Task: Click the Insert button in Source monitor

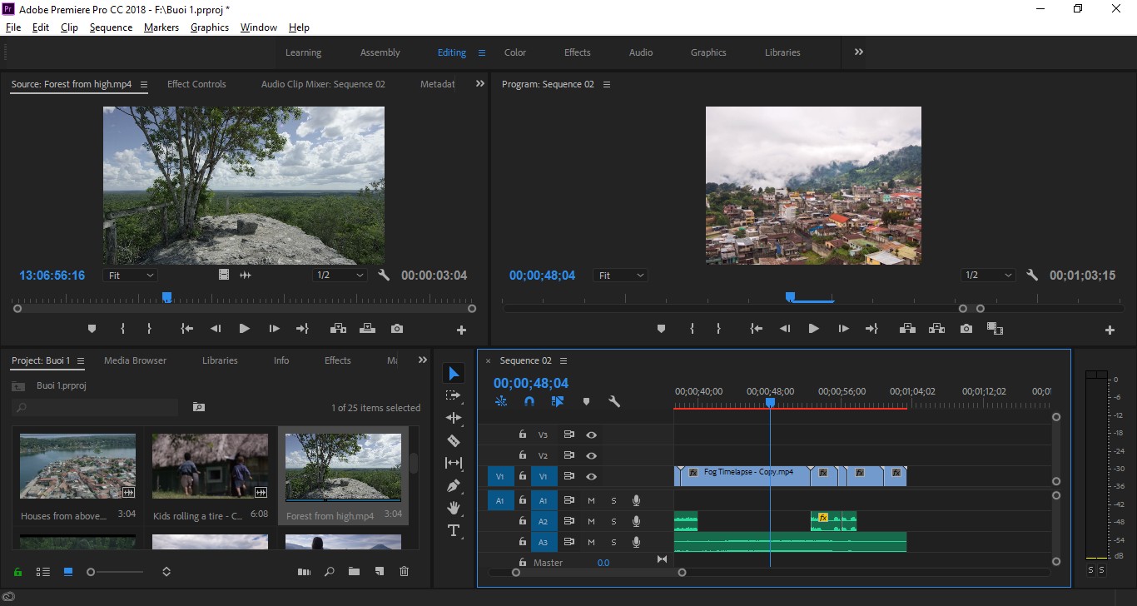Action: (x=338, y=329)
